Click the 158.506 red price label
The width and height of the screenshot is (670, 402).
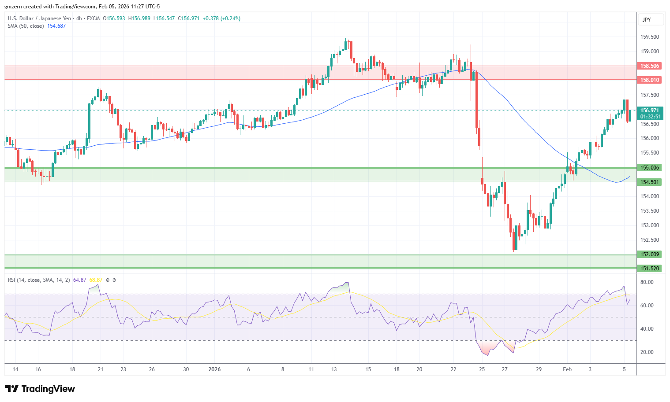coord(650,66)
